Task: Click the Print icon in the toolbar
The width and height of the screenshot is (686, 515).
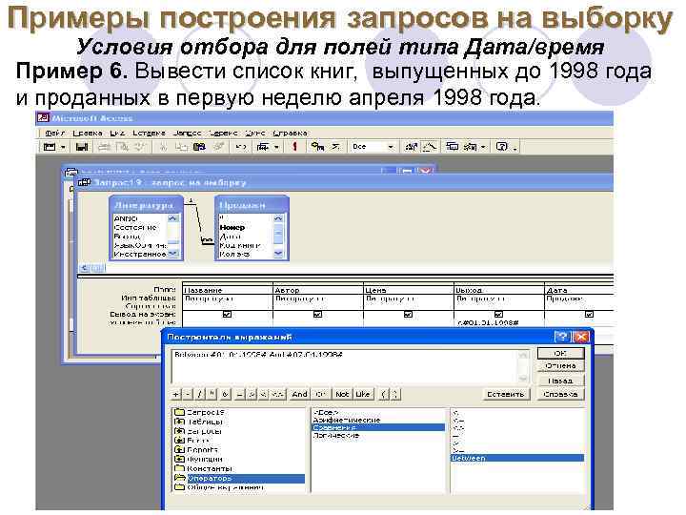Action: tap(104, 147)
